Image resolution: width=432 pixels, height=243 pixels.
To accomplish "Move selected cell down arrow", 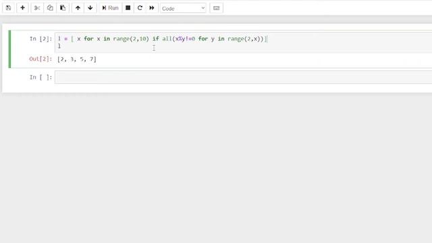I will pyautogui.click(x=90, y=8).
